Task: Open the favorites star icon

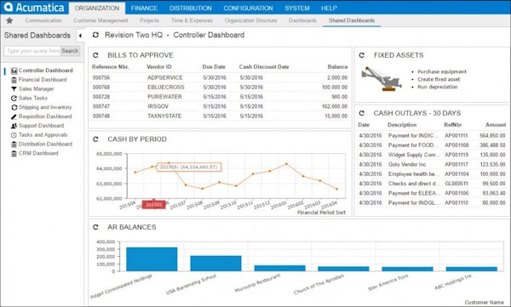Action: pos(9,20)
